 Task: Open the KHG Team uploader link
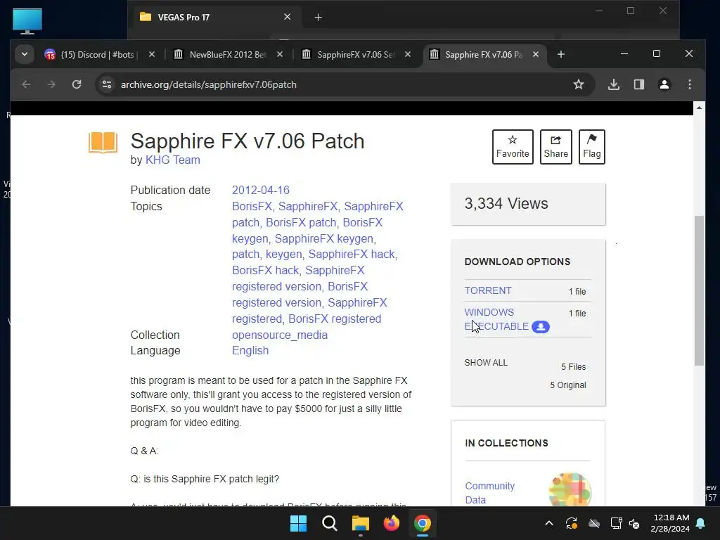pos(173,160)
